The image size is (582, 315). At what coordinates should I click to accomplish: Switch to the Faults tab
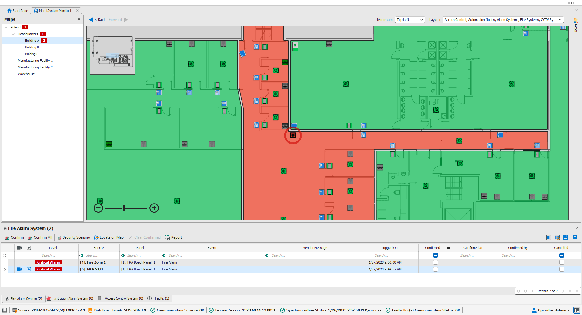click(159, 298)
